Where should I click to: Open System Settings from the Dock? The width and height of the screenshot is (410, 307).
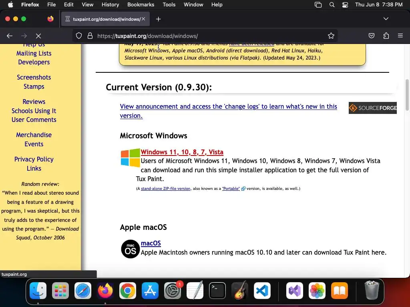[x=173, y=291]
